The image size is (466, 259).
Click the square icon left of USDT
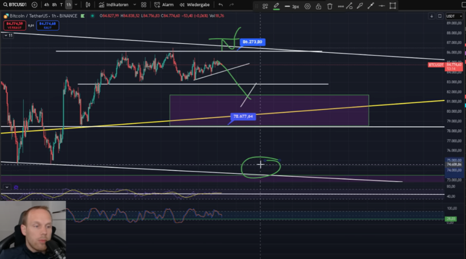(440, 16)
